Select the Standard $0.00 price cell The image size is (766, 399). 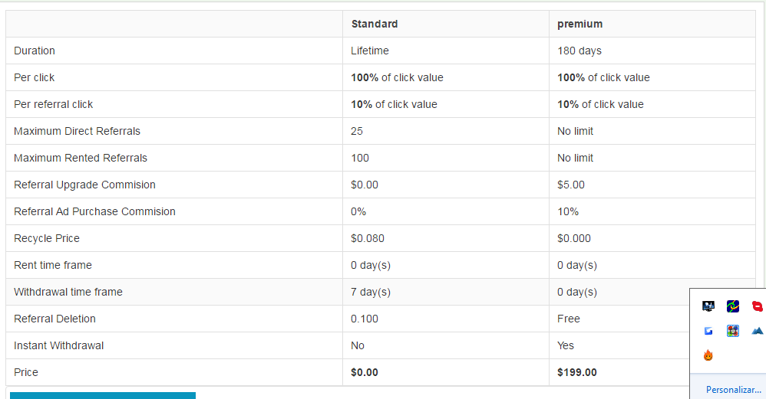pyautogui.click(x=365, y=372)
